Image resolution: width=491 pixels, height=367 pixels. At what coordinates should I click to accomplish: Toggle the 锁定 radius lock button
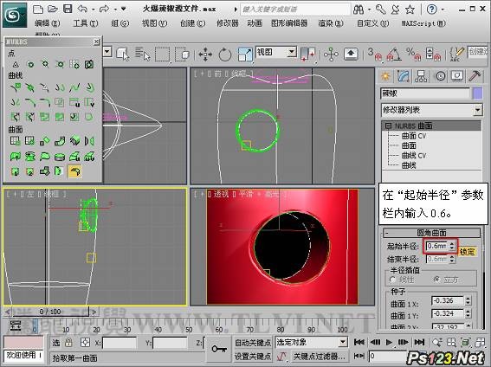[x=468, y=252]
